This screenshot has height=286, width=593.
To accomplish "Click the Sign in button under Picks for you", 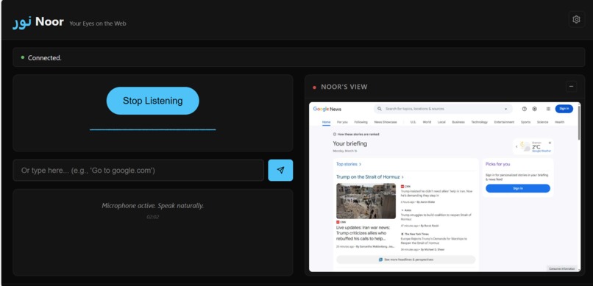I will (518, 188).
